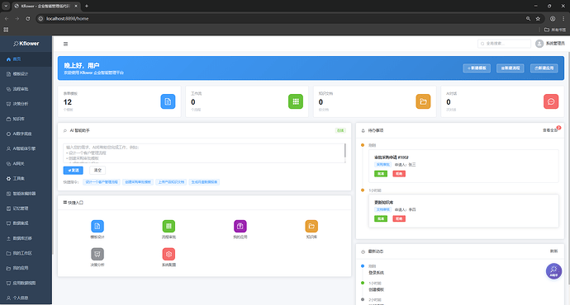
Task: Collapse the sidebar with the hamburger icon
Action: point(65,44)
